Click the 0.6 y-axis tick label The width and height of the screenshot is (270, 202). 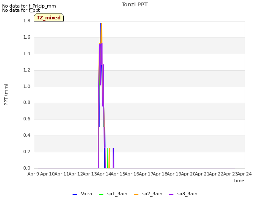tap(27, 119)
